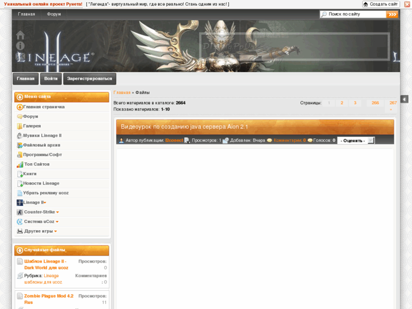412x309 pixels.
Task: Click the Форум speech bubble icon
Action: click(x=19, y=116)
